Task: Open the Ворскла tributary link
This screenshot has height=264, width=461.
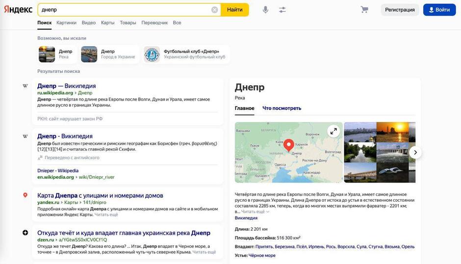Action: coord(346,247)
